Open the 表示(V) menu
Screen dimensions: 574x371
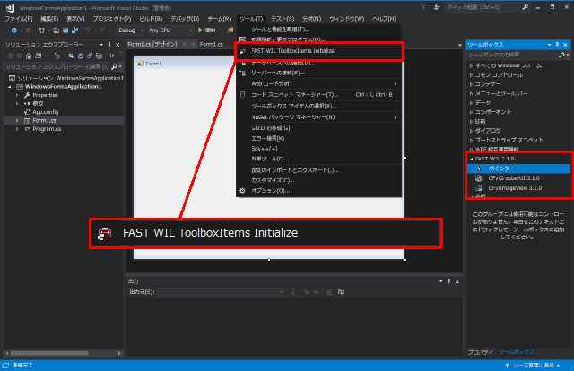(x=75, y=19)
